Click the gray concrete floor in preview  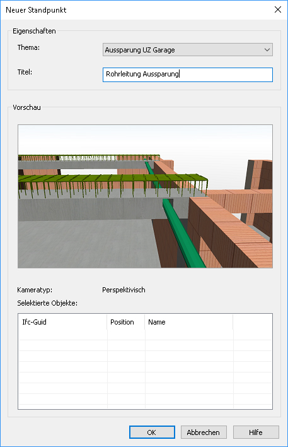(x=85, y=244)
